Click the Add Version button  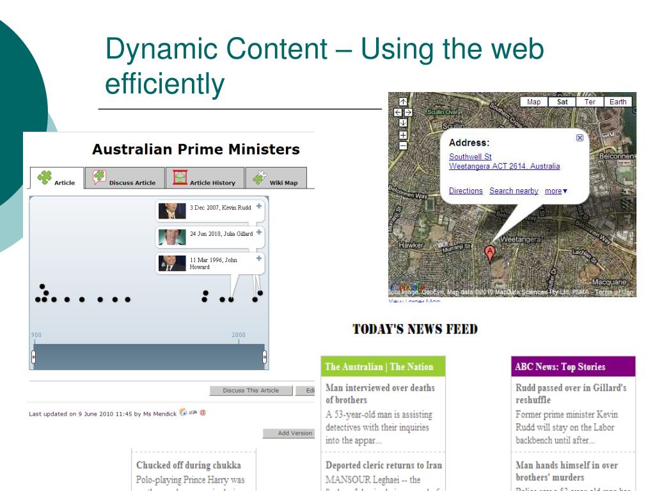(x=288, y=433)
